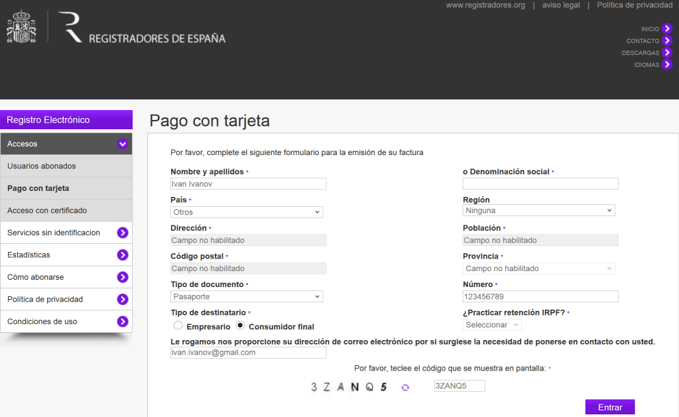Image resolution: width=679 pixels, height=417 pixels.
Task: Select the Empresario radio button
Action: tap(178, 326)
